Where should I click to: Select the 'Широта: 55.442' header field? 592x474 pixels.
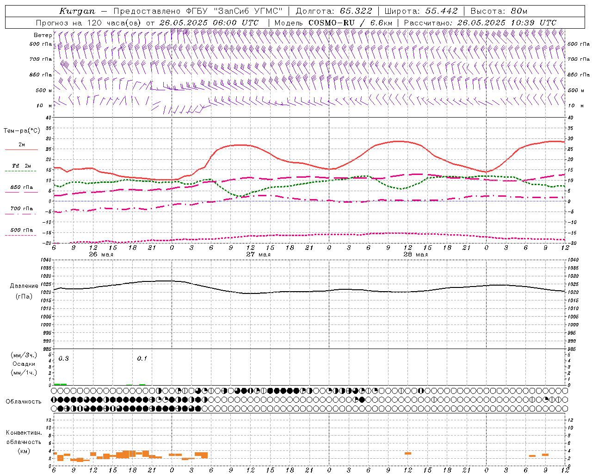[x=421, y=11]
